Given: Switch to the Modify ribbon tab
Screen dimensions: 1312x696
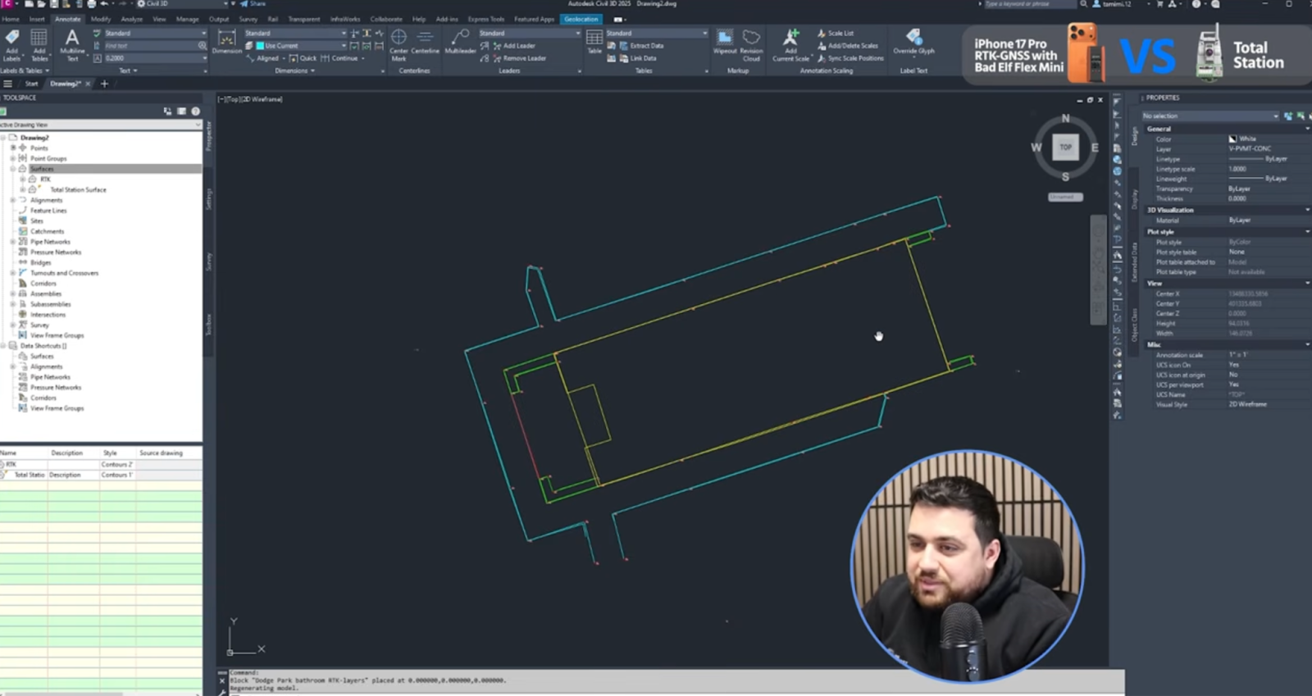Looking at the screenshot, I should pos(101,19).
